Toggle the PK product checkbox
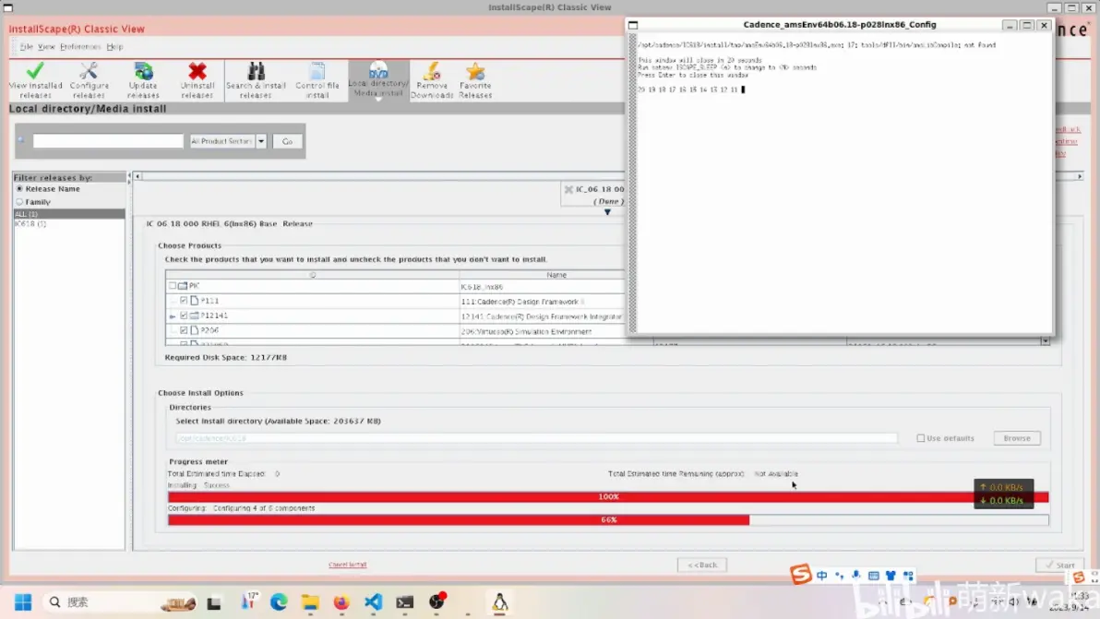The image size is (1100, 619). [x=173, y=286]
